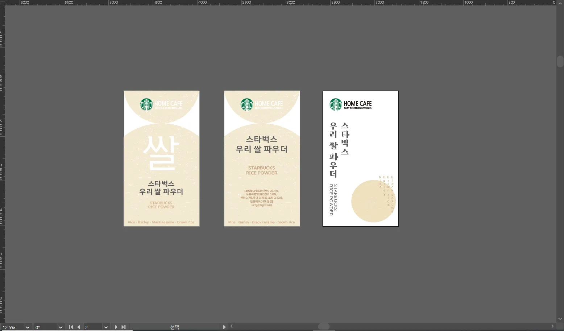Click the horizontal scrollbar right arrow
Viewport: 564px width, 331px height.
(x=552, y=326)
